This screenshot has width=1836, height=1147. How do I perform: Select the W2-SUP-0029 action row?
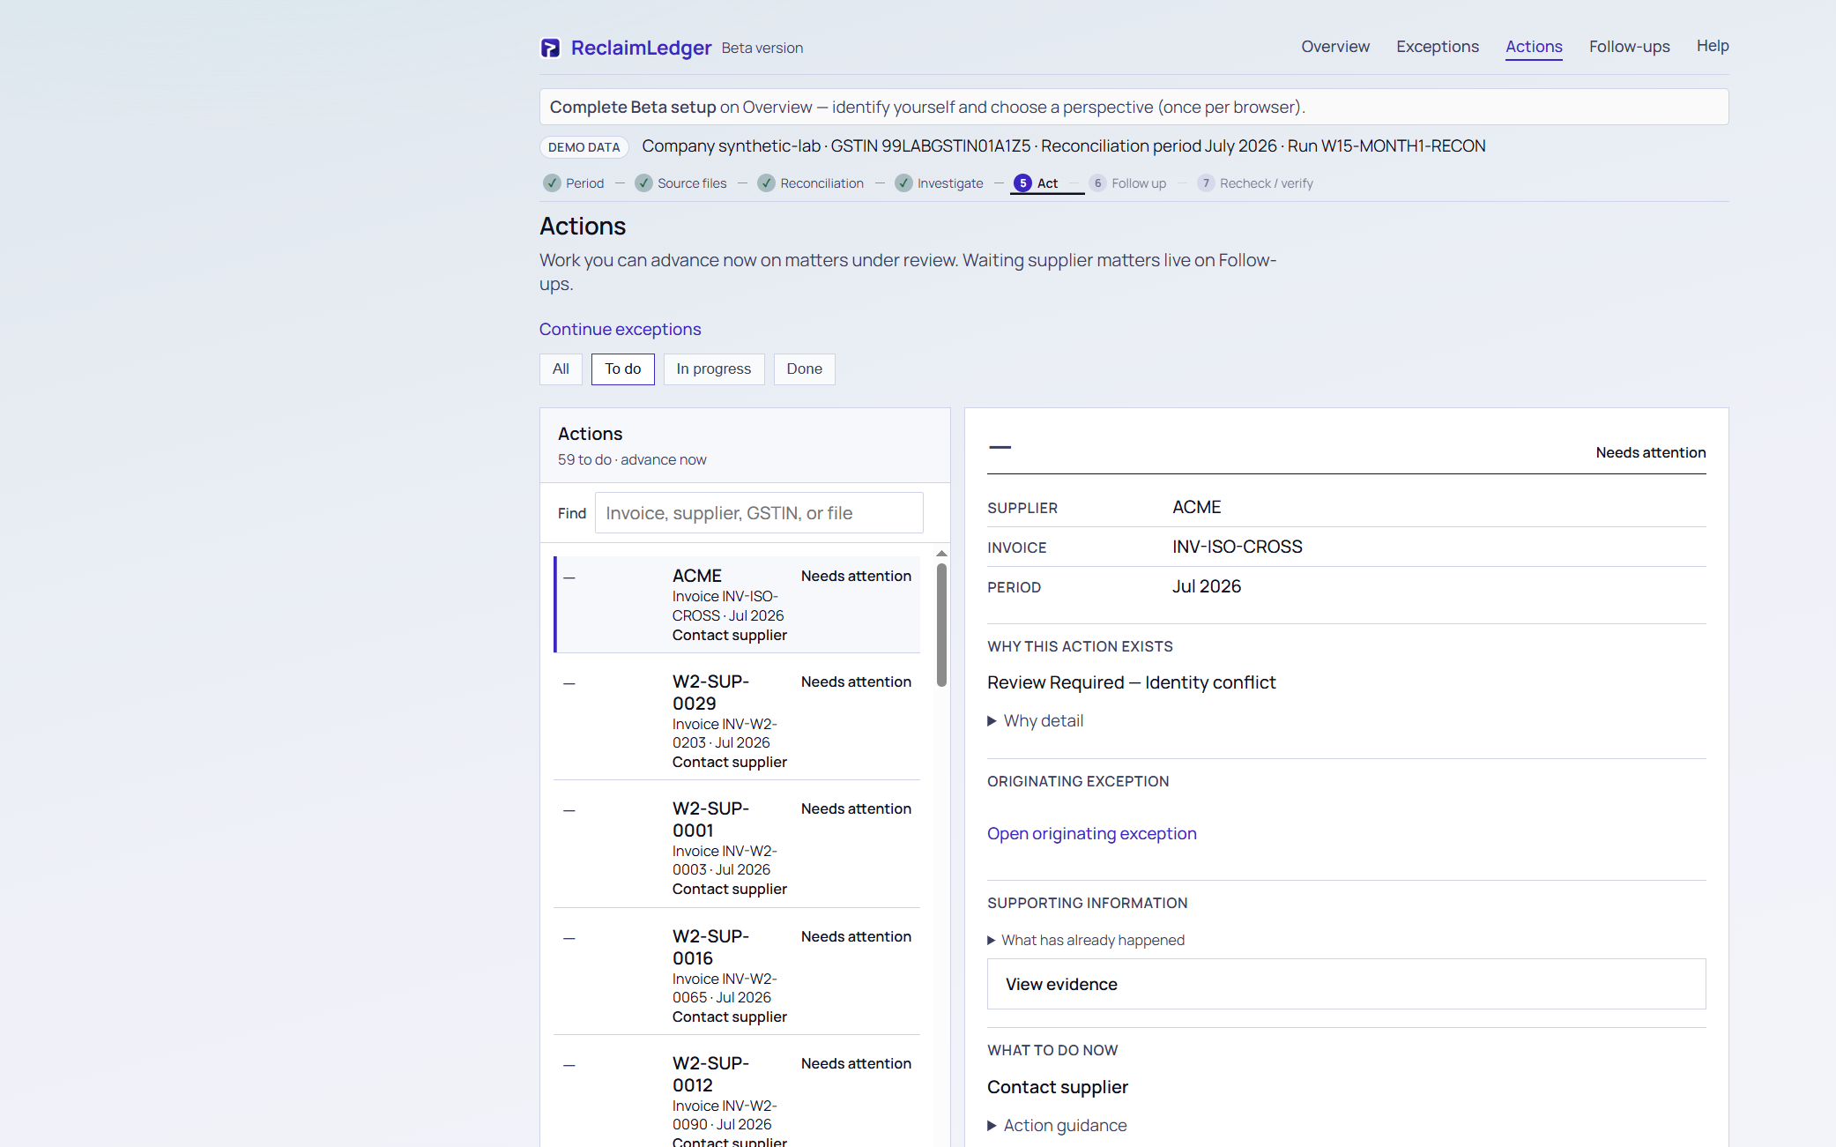click(x=737, y=721)
